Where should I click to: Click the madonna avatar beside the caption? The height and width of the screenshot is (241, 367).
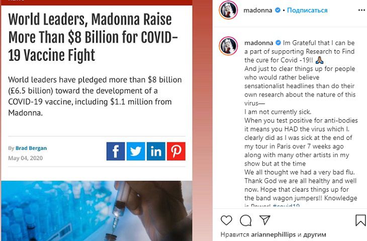coord(228,46)
